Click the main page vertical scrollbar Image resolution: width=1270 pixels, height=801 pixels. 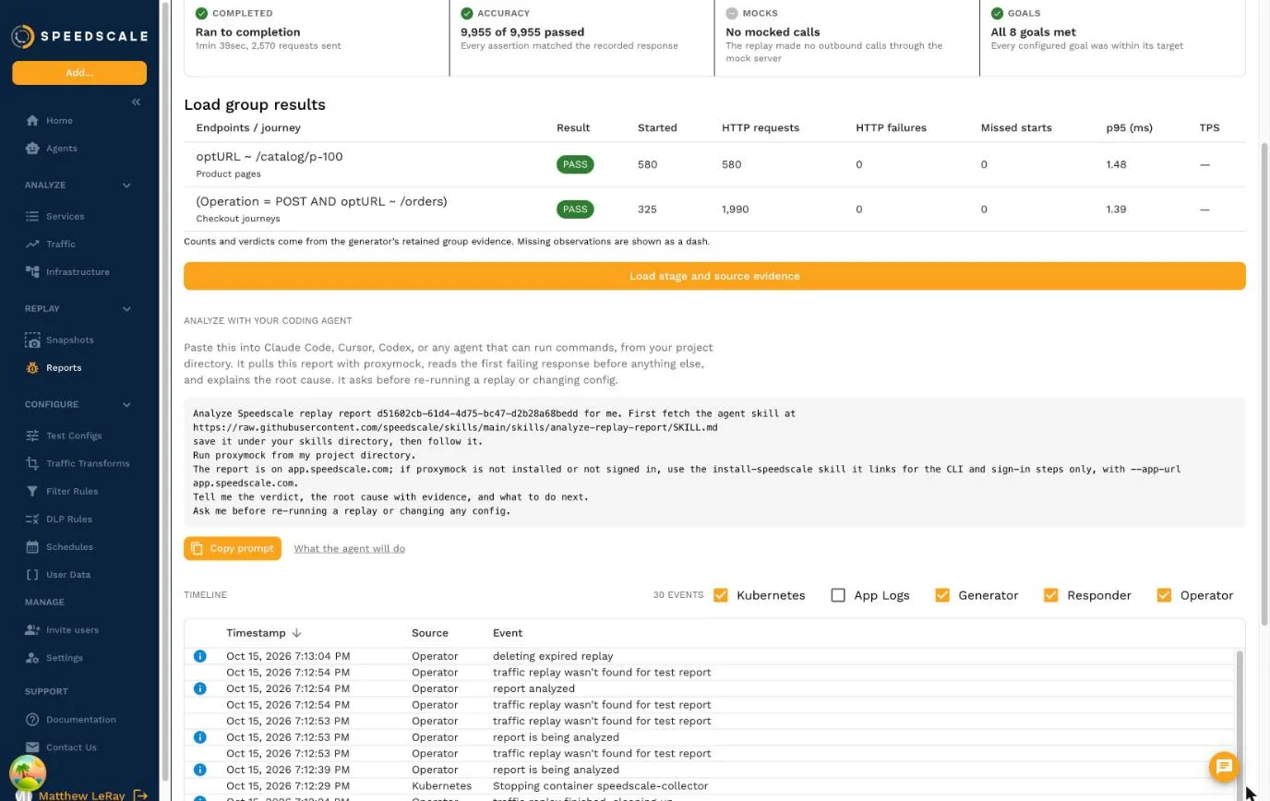(x=1264, y=383)
